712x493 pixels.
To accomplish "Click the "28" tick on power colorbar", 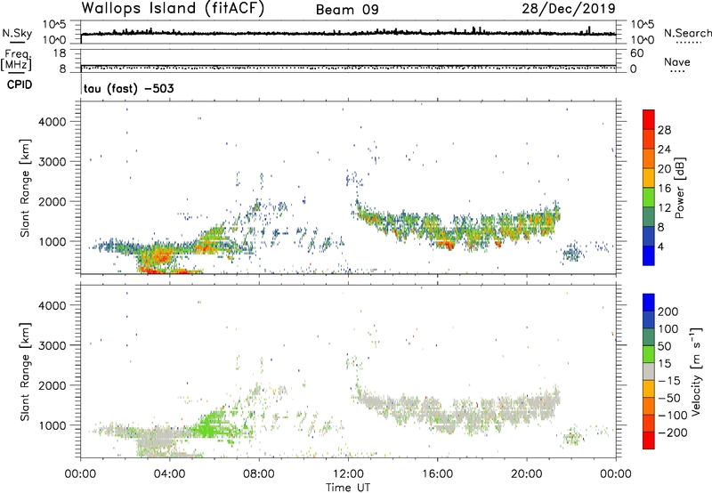I will tap(664, 130).
